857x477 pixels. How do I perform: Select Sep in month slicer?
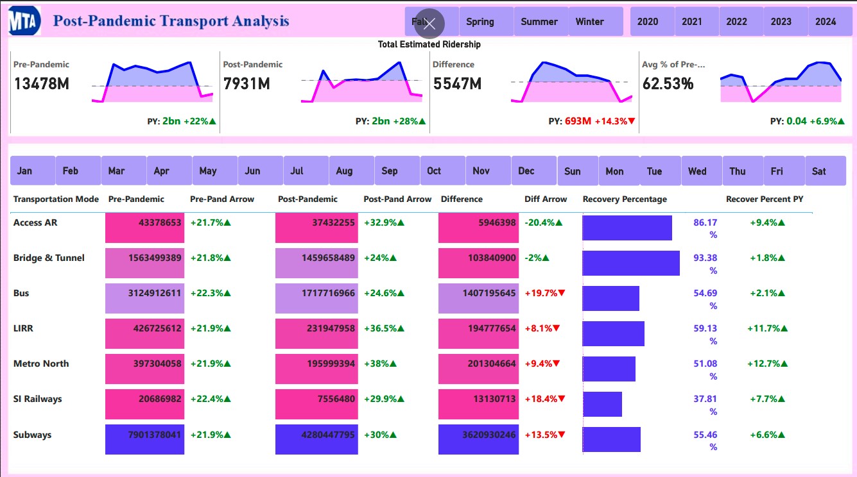click(397, 171)
